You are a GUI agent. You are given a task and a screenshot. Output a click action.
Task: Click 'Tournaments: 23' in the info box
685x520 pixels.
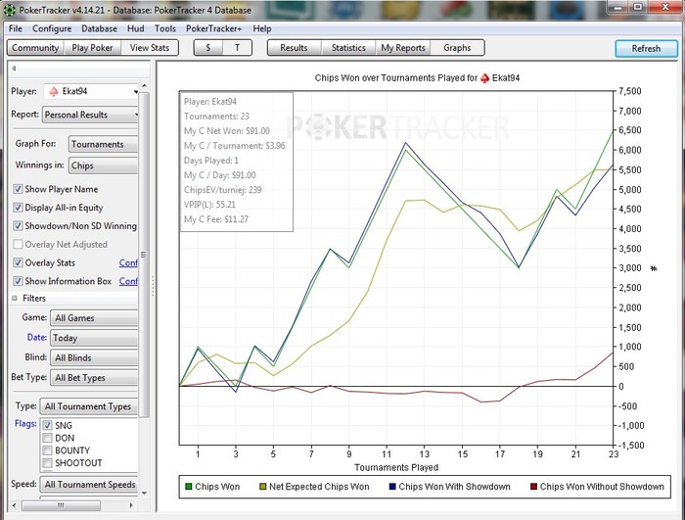pos(216,117)
